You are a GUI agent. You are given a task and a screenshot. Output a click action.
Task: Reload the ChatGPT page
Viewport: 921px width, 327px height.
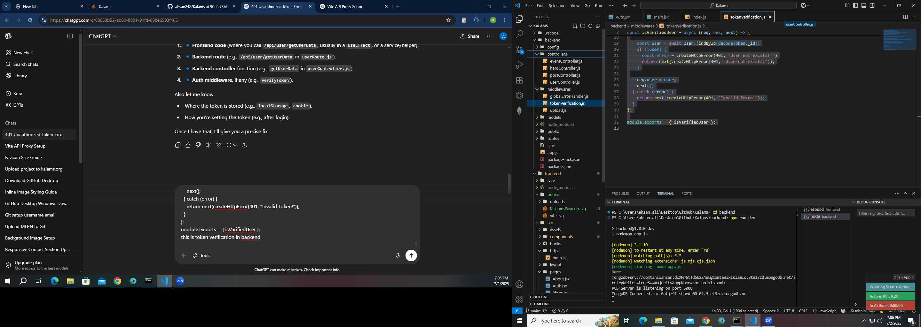pyautogui.click(x=30, y=20)
